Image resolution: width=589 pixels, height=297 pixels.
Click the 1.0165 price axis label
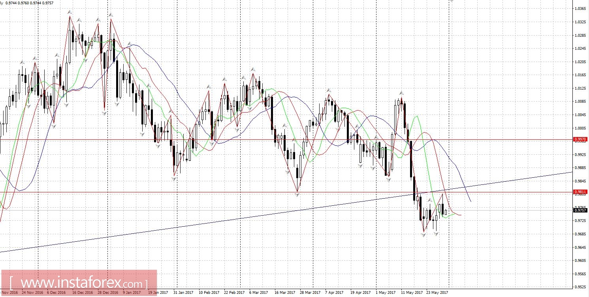point(580,75)
